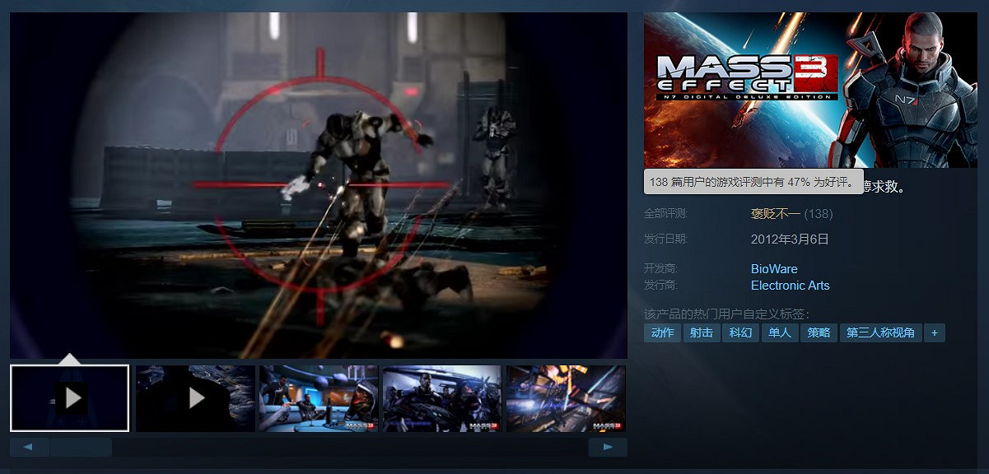Click the Mass Effect 3 header image
The height and width of the screenshot is (474, 989).
point(810,90)
